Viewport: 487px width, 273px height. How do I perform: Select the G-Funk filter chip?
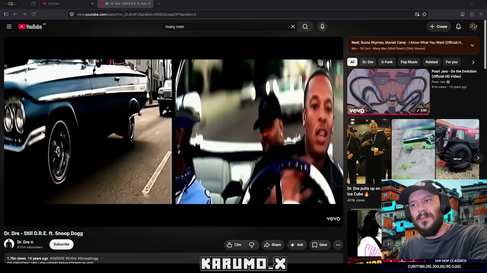[x=387, y=62]
